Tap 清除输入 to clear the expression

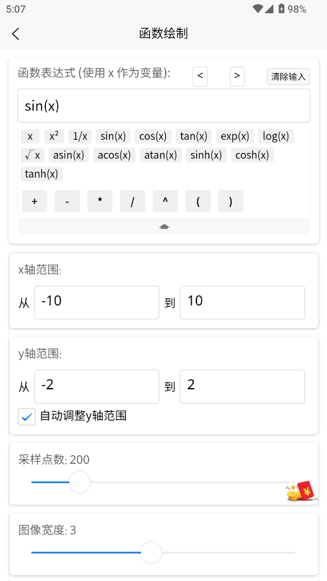288,77
